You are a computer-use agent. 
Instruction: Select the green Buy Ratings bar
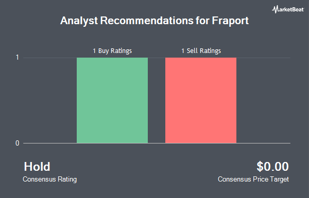pyautogui.click(x=112, y=100)
